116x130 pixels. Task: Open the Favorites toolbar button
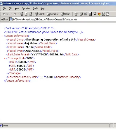coord(53,14)
